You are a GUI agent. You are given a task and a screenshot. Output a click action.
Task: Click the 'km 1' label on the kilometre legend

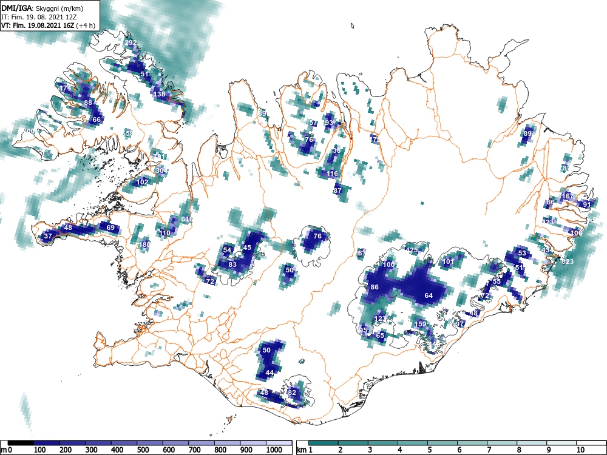pos(305,450)
